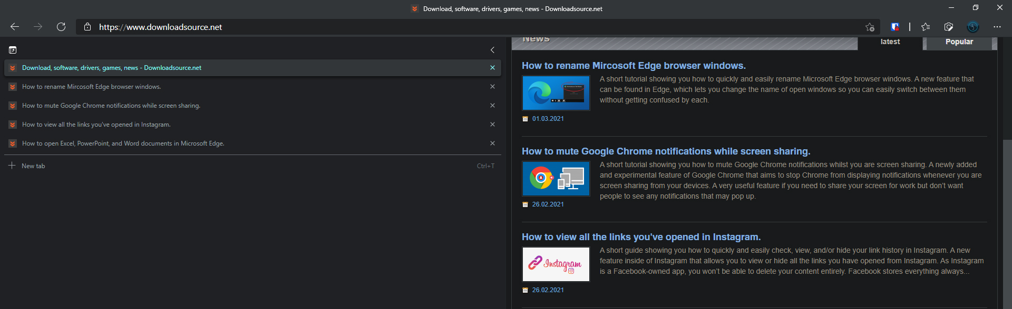Restore down the Edge window
This screenshot has height=309, width=1012.
pos(976,7)
